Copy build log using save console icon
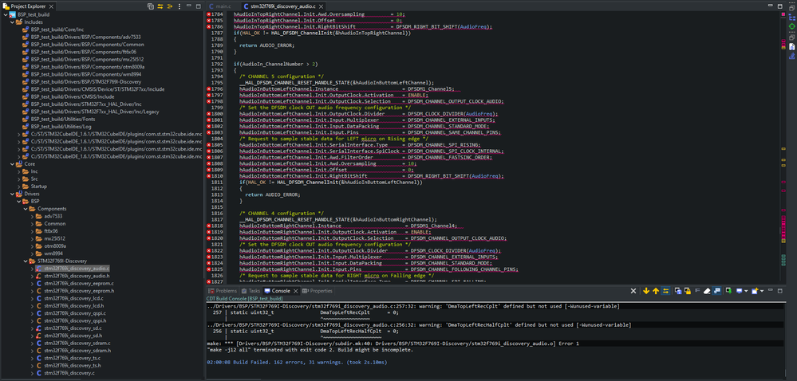The width and height of the screenshot is (797, 381). coord(678,291)
